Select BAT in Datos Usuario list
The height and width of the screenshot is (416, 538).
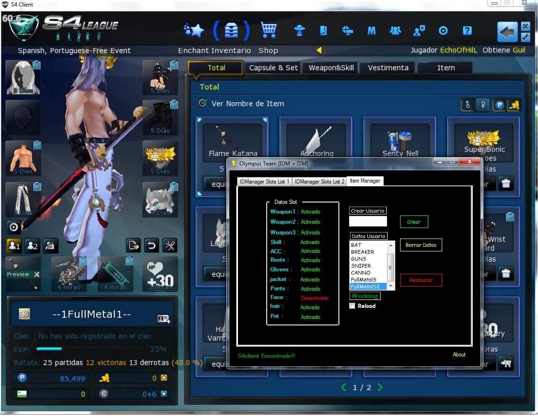[x=368, y=245]
